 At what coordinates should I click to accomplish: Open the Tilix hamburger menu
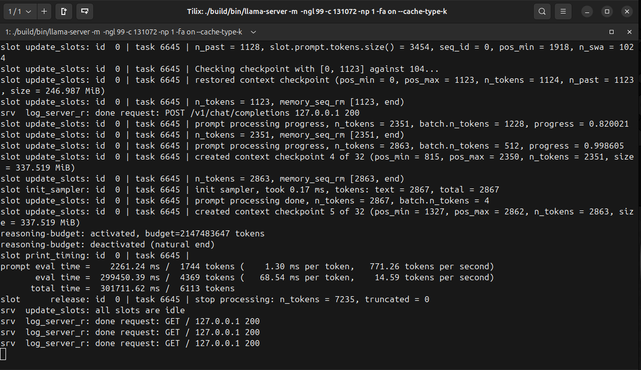pyautogui.click(x=562, y=11)
